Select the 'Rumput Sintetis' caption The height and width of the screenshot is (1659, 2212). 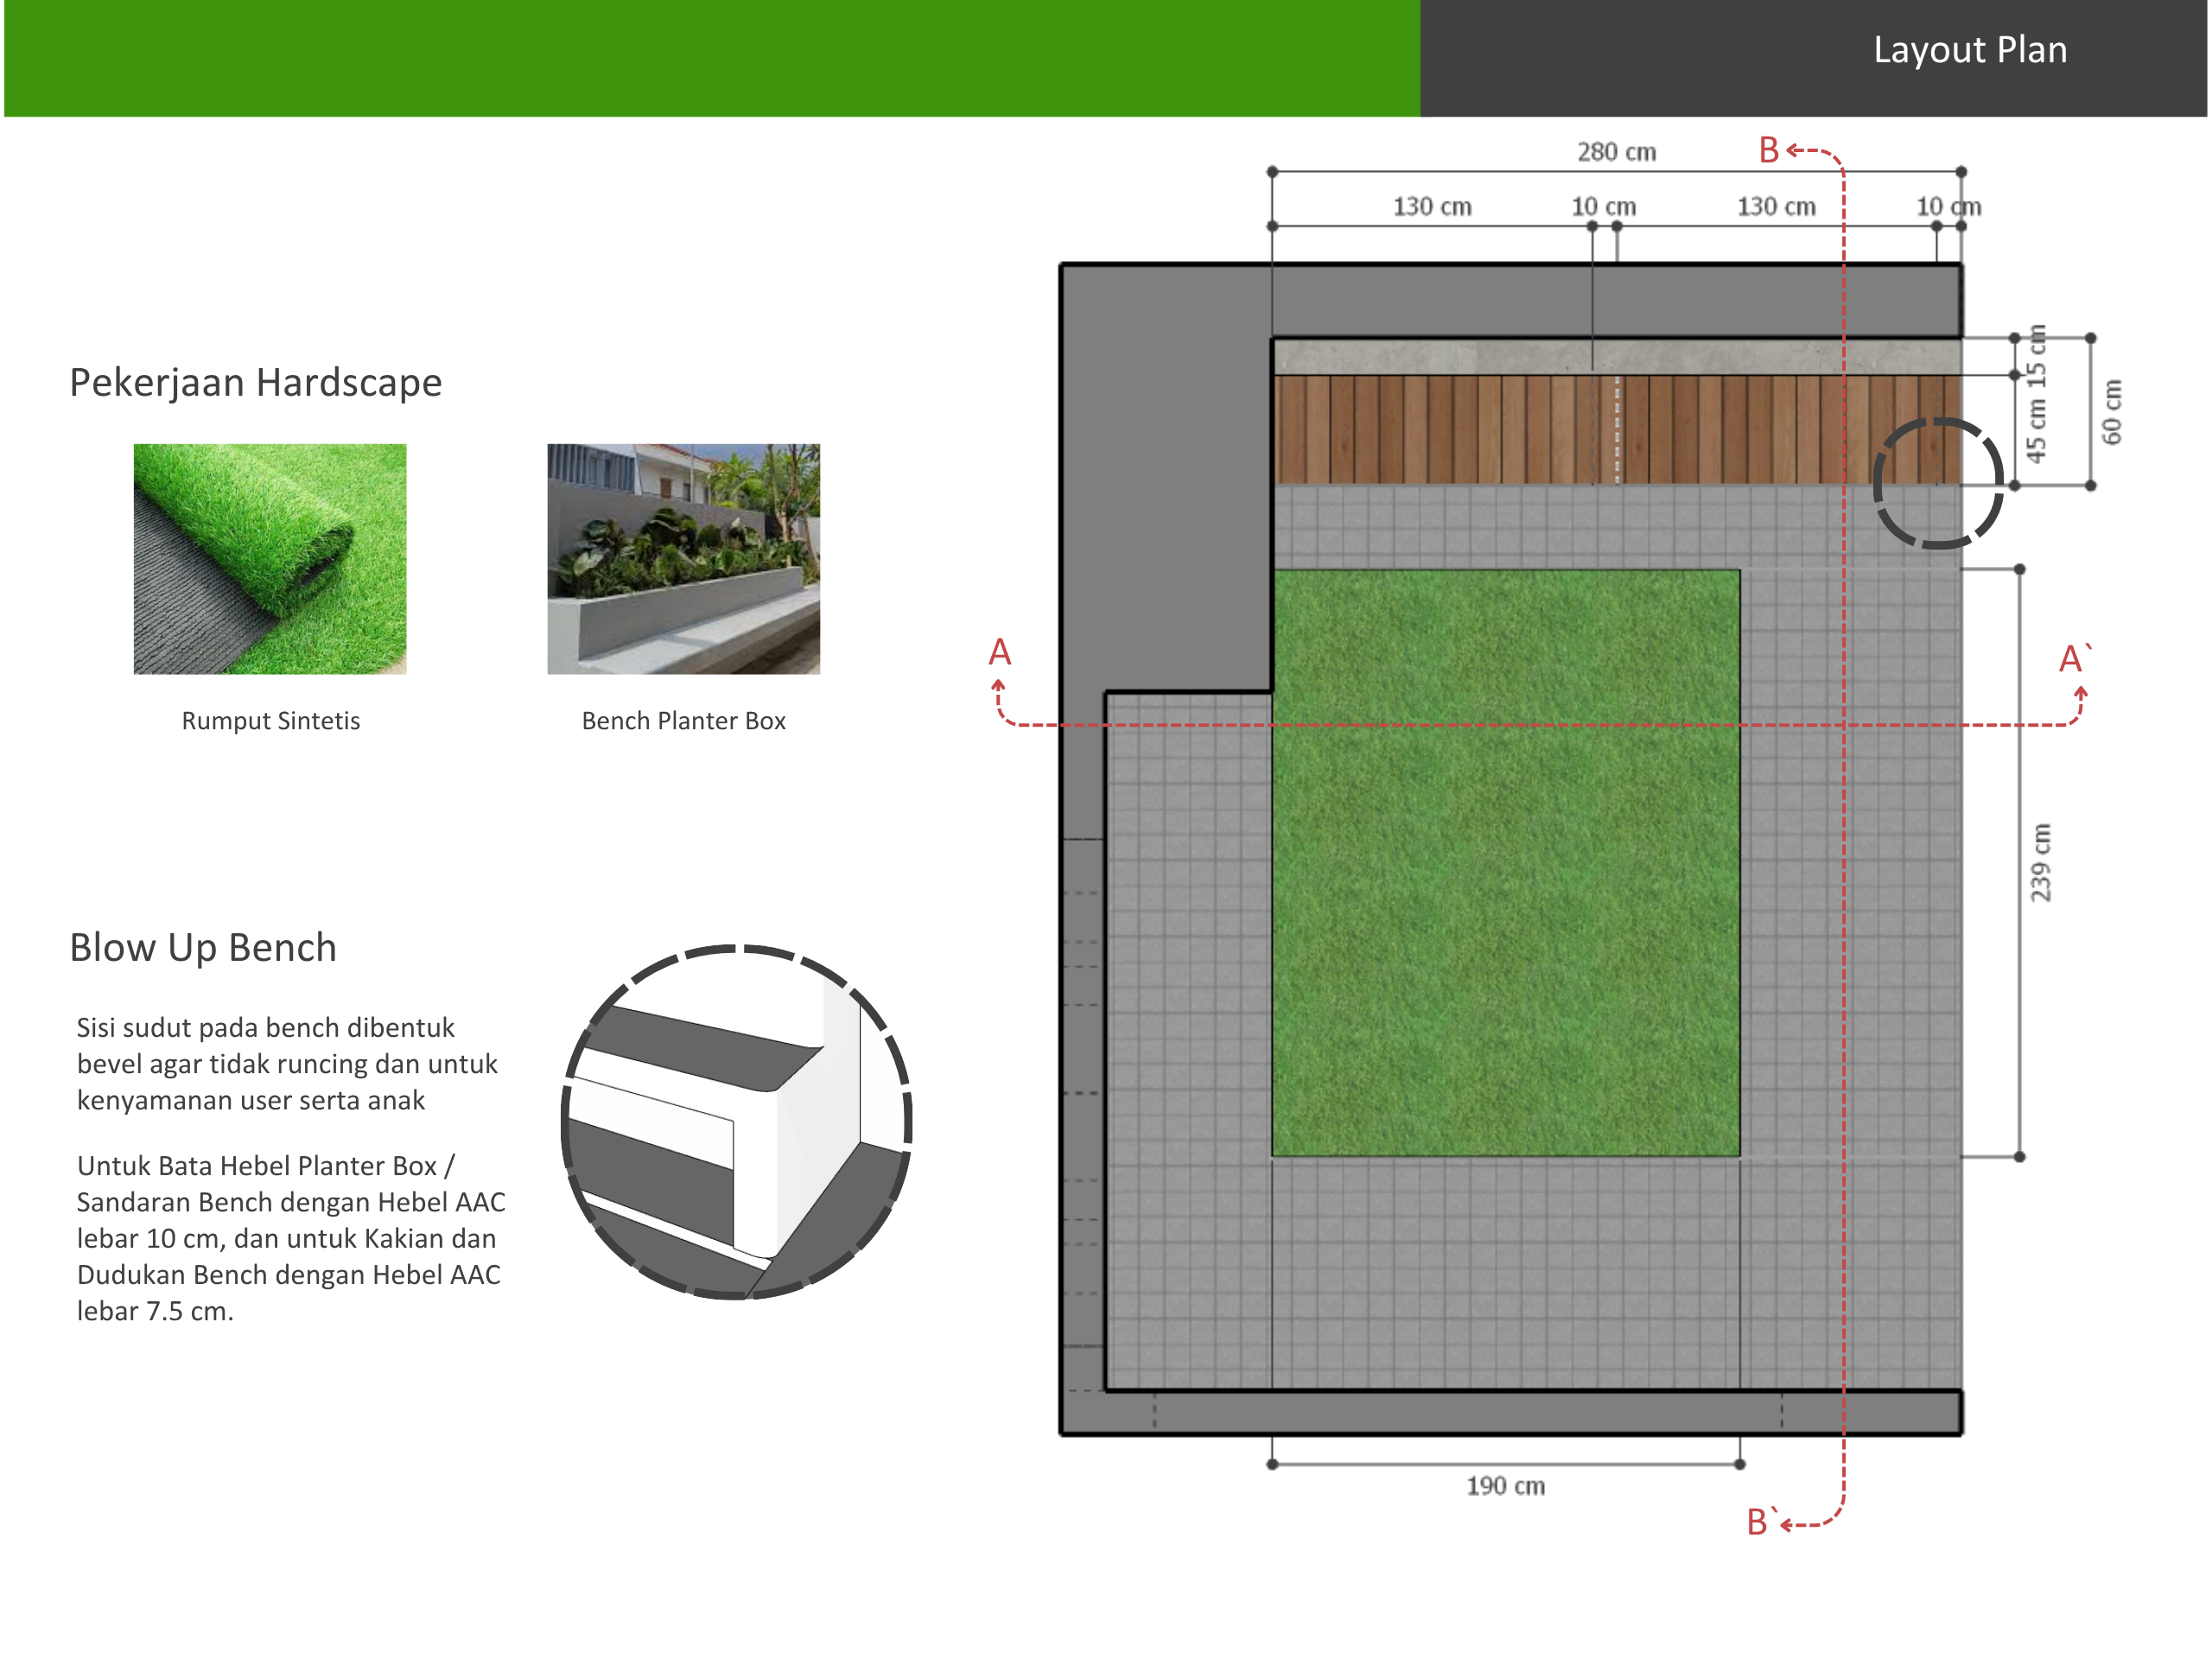pos(271,721)
